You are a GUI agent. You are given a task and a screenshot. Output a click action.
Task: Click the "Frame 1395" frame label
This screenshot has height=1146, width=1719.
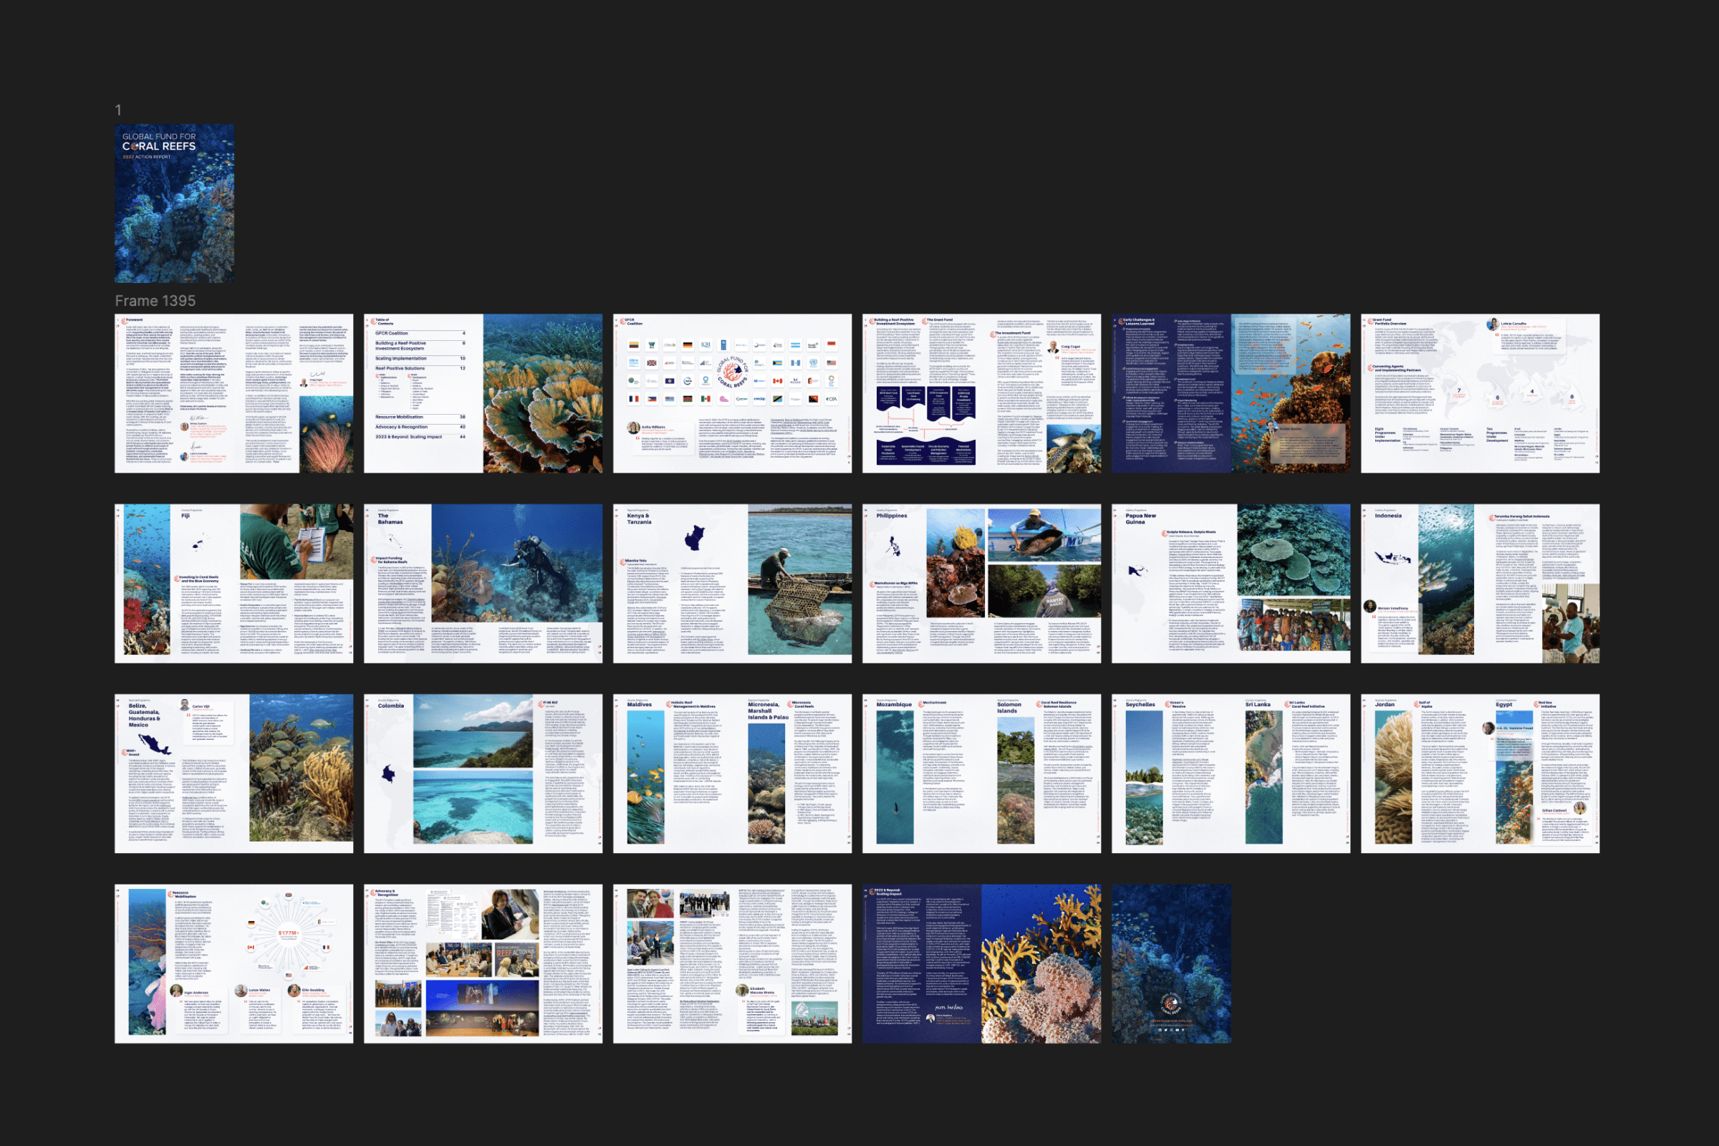pyautogui.click(x=155, y=300)
